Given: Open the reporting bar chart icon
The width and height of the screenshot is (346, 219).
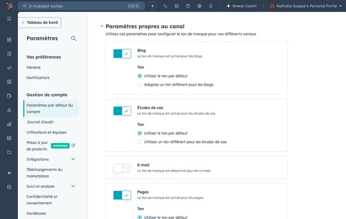Looking at the screenshot, I should [x=9, y=124].
